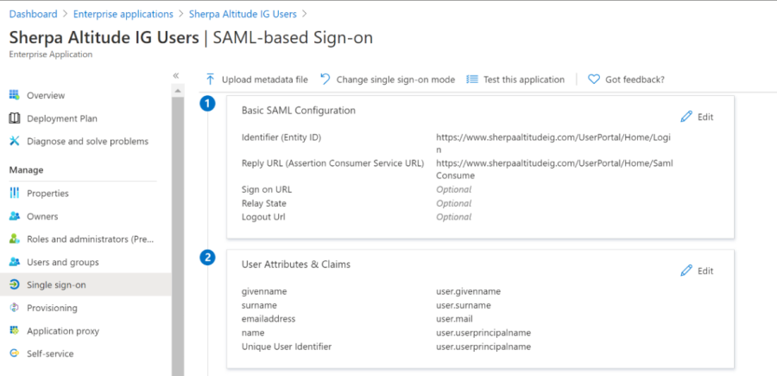The width and height of the screenshot is (777, 376).
Task: Click the Overview icon in sidebar
Action: click(15, 95)
